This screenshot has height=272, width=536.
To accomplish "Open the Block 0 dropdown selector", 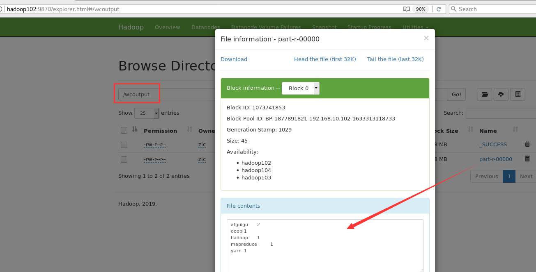I will [x=301, y=88].
